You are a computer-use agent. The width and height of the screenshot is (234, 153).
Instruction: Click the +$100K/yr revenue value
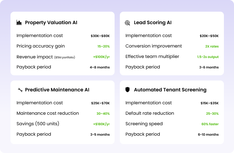tap(102, 57)
